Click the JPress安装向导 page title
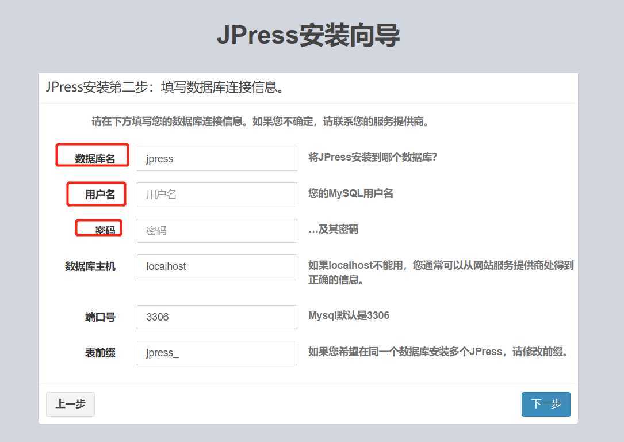624x442 pixels. (x=308, y=35)
